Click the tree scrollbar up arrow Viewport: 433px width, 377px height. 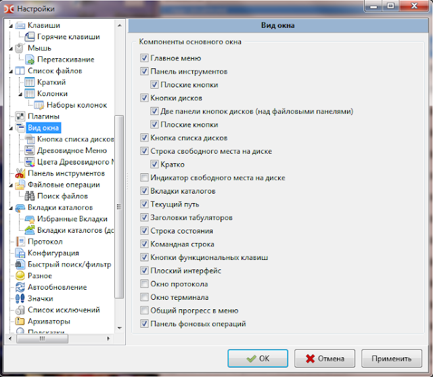click(120, 26)
